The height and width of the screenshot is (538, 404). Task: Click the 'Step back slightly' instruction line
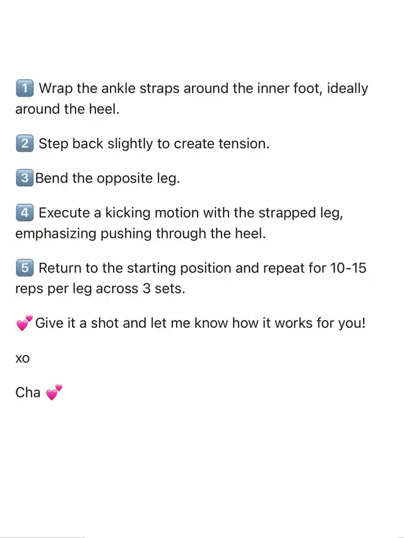point(154,143)
